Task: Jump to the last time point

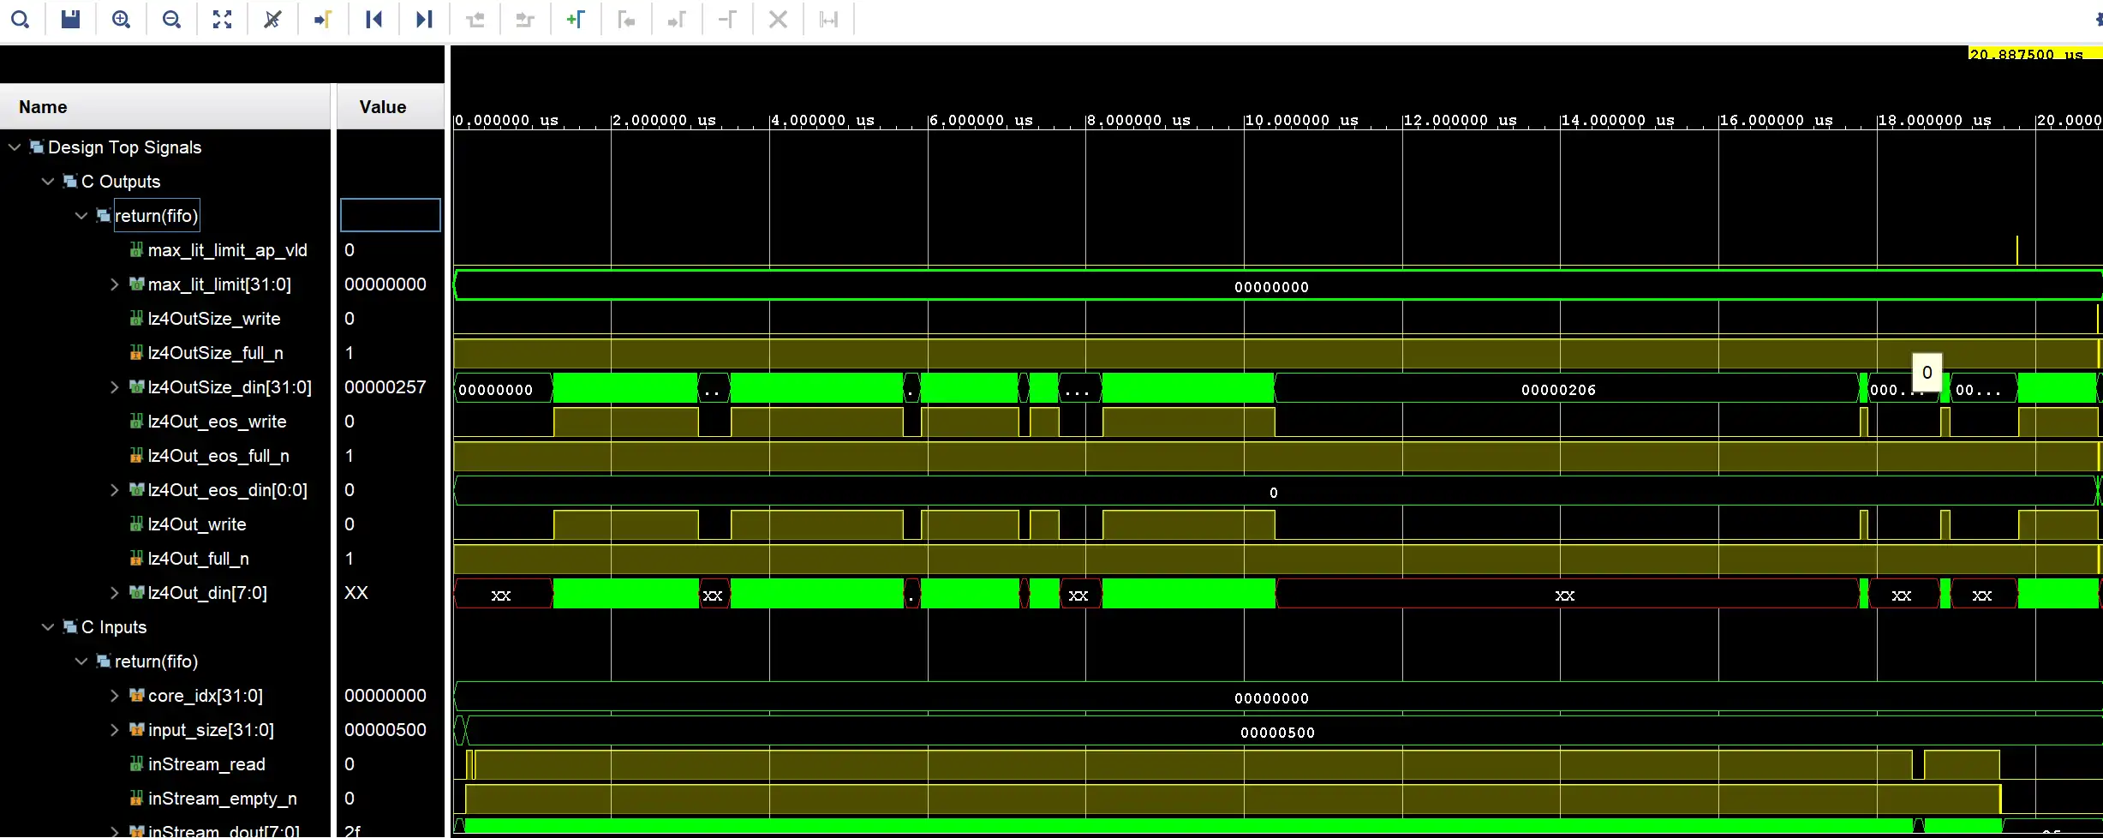Action: point(424,19)
